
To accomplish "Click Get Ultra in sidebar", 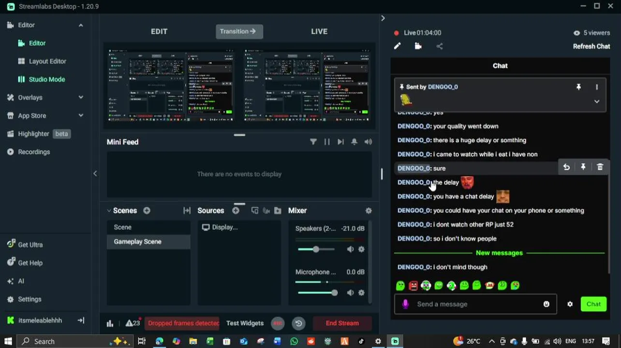I will 25,245.
